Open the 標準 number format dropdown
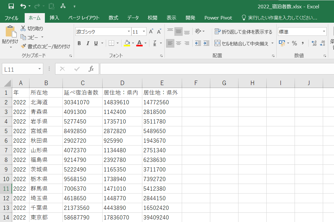The image size is (334, 222). tap(301, 31)
